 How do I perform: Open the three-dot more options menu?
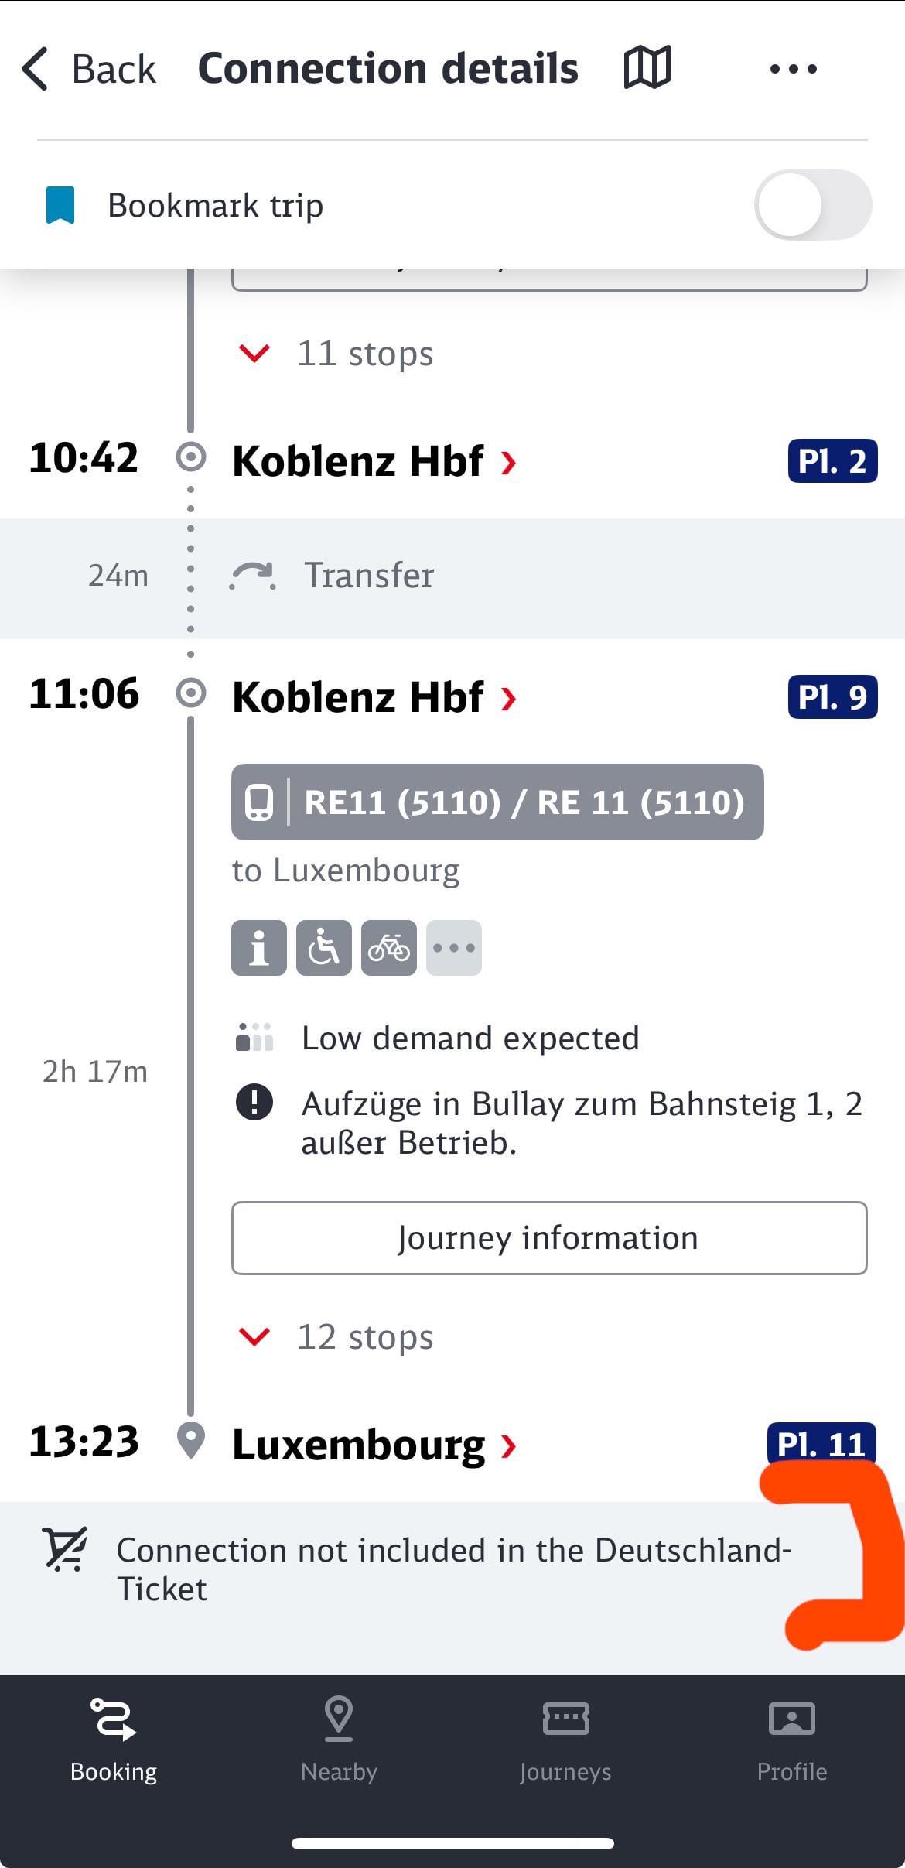point(793,69)
